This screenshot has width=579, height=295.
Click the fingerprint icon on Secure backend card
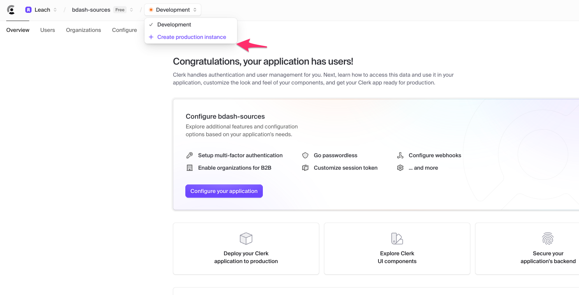tap(548, 239)
